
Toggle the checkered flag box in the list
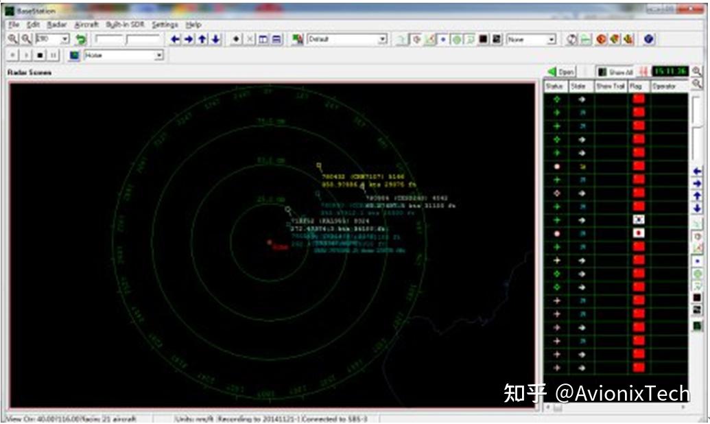638,218
